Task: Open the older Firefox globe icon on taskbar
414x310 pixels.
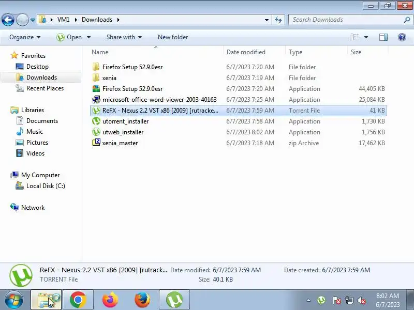Action: click(x=142, y=300)
